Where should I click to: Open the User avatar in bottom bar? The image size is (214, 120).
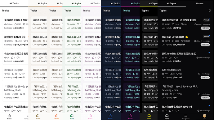point(204,116)
